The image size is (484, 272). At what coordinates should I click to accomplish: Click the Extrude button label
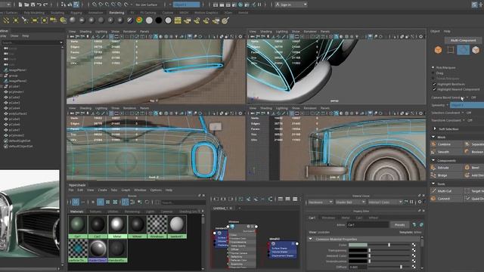click(443, 168)
